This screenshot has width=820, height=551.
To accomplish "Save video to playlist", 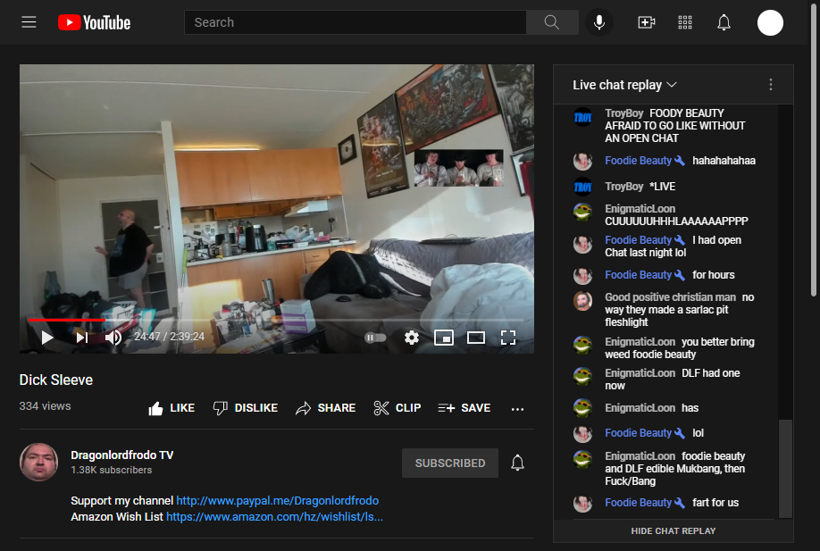I will pos(464,408).
